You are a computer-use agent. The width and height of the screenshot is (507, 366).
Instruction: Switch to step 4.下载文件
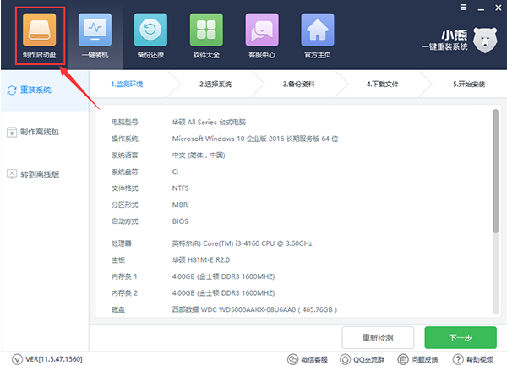[383, 85]
